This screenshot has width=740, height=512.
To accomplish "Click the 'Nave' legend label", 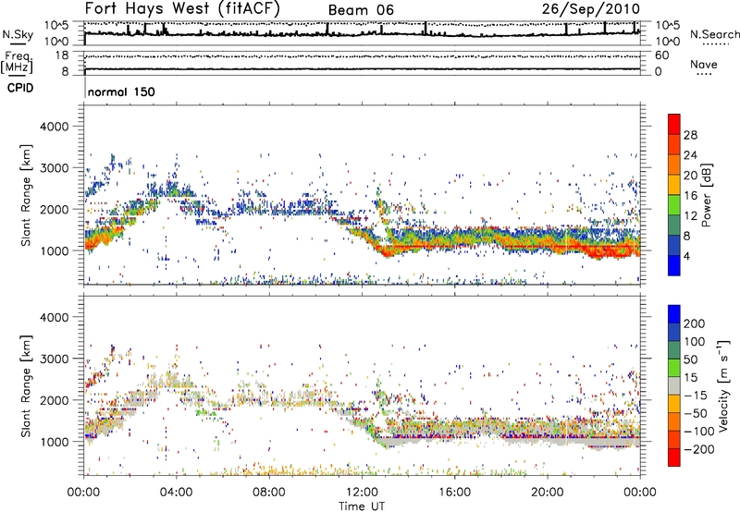I will coord(704,64).
